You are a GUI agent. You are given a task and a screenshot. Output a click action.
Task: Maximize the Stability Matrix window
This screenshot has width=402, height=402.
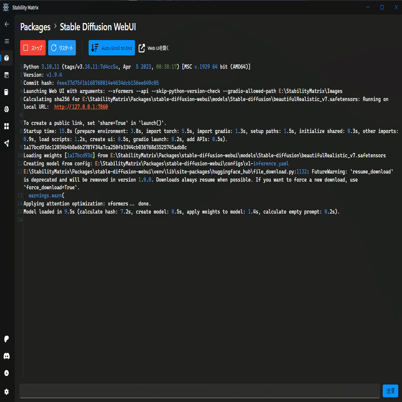click(x=382, y=7)
